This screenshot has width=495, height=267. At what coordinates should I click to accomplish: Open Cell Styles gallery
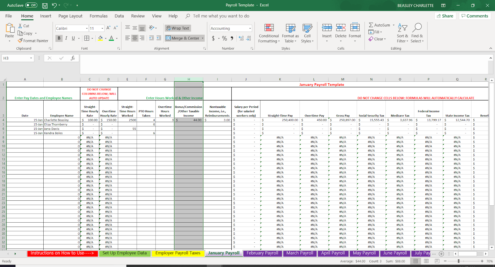307,33
